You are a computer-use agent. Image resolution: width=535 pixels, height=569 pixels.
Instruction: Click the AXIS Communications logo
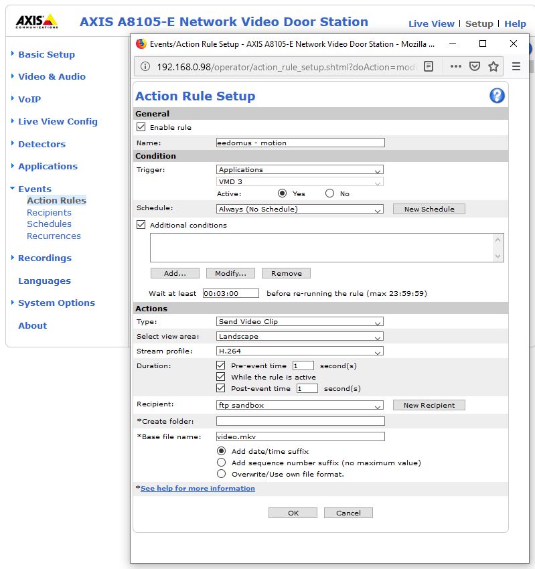pos(37,21)
